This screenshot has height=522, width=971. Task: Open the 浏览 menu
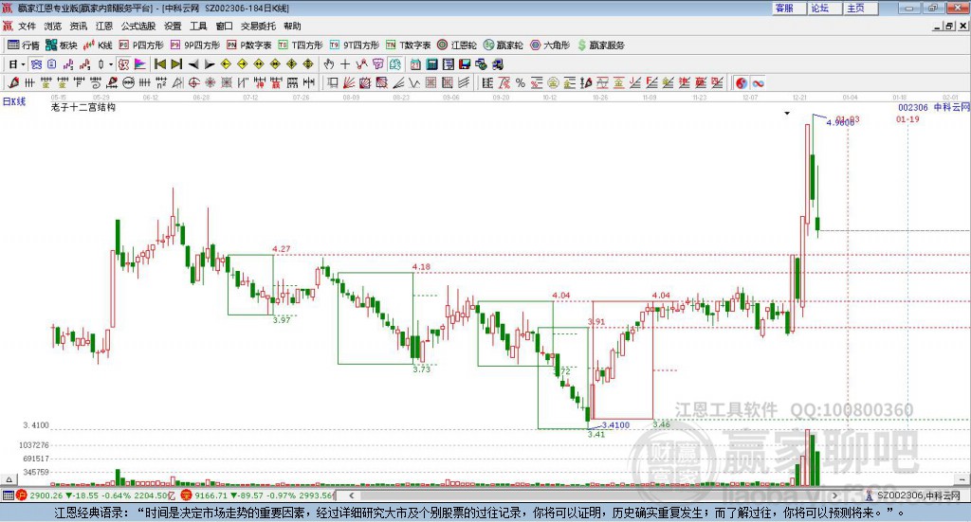(x=53, y=26)
